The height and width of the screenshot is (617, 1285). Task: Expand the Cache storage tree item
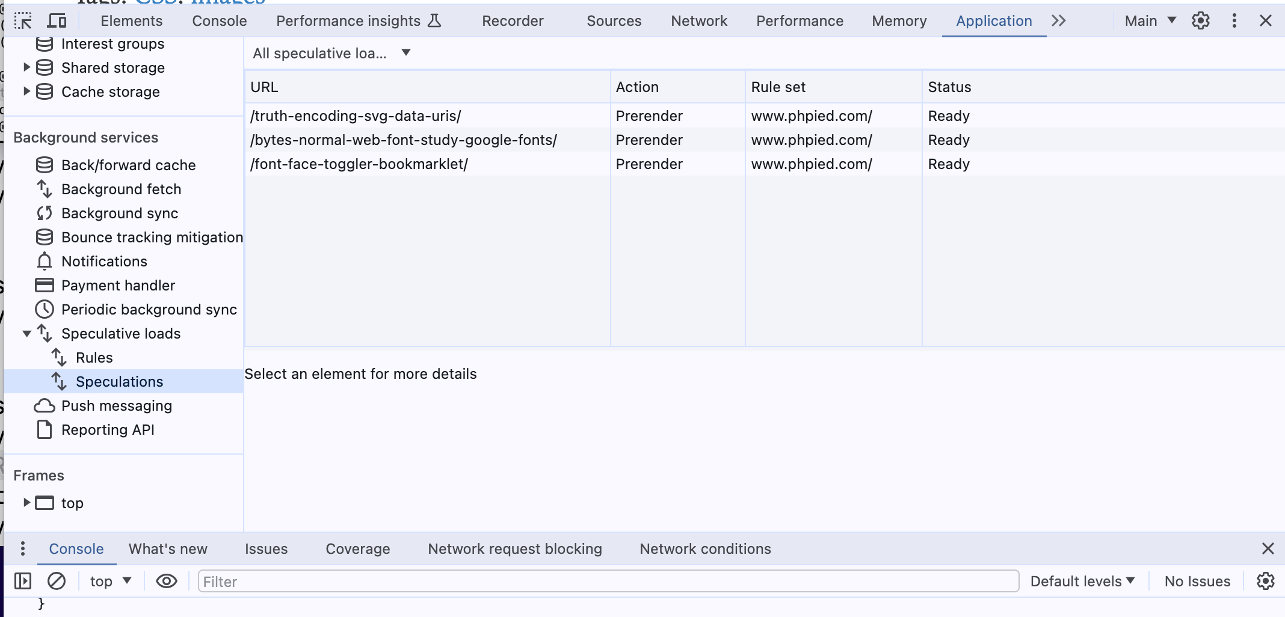(x=26, y=91)
